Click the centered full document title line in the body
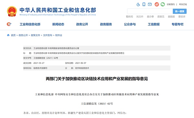 [x=97, y=94]
